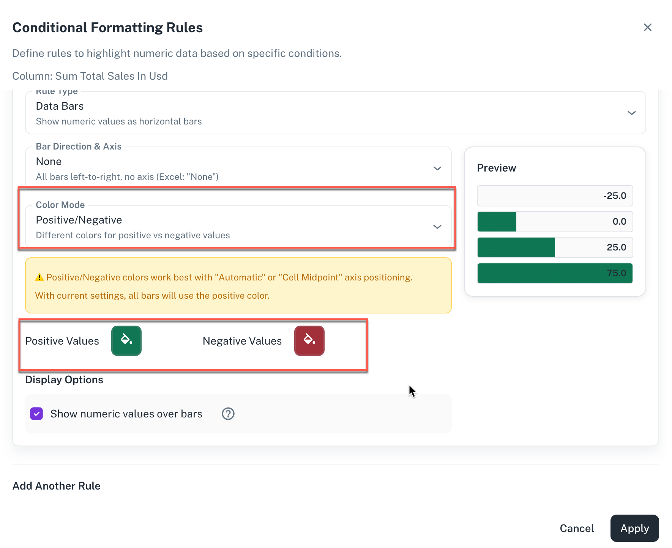
Task: Click the chevron in Bar Direction & Axis
Action: pyautogui.click(x=437, y=168)
